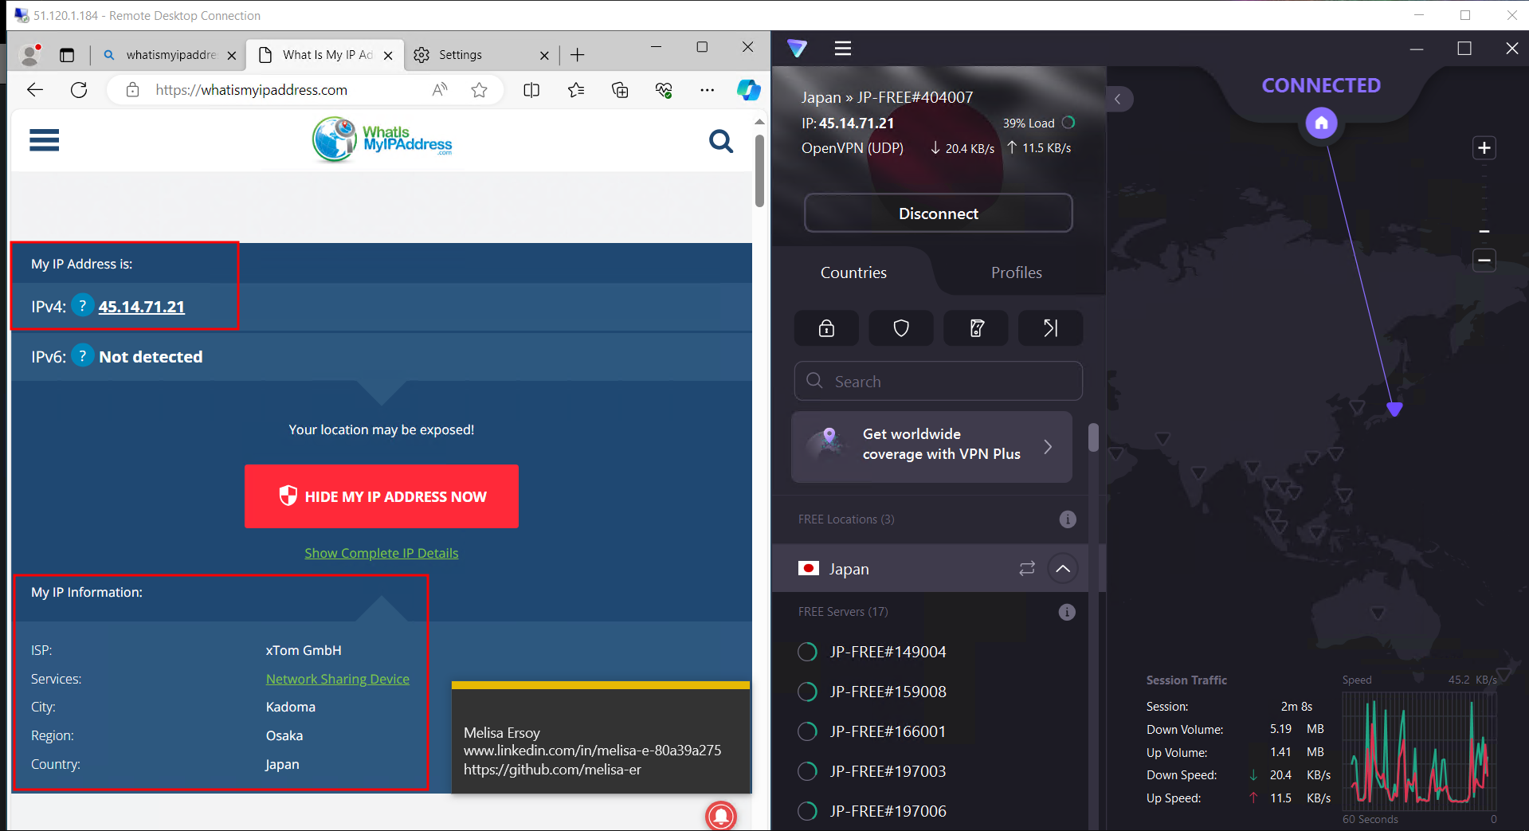Open Edge split screen icon
Image resolution: width=1529 pixels, height=831 pixels.
(531, 90)
